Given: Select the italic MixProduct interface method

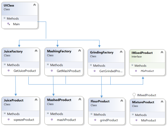Looking at the screenshot, I should pyautogui.click(x=147, y=71).
